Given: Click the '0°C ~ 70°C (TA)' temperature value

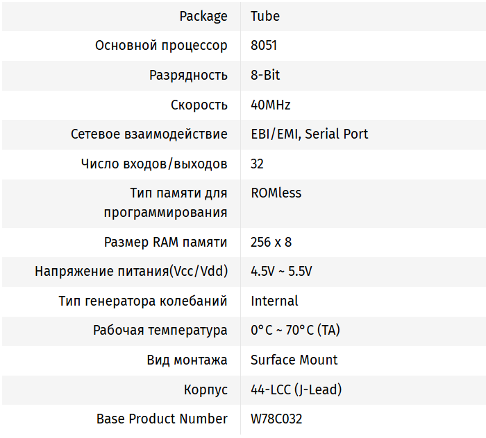Looking at the screenshot, I should [x=295, y=331].
